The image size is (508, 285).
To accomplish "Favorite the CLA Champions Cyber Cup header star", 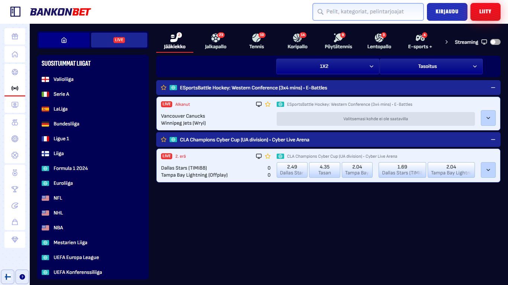I will click(164, 140).
